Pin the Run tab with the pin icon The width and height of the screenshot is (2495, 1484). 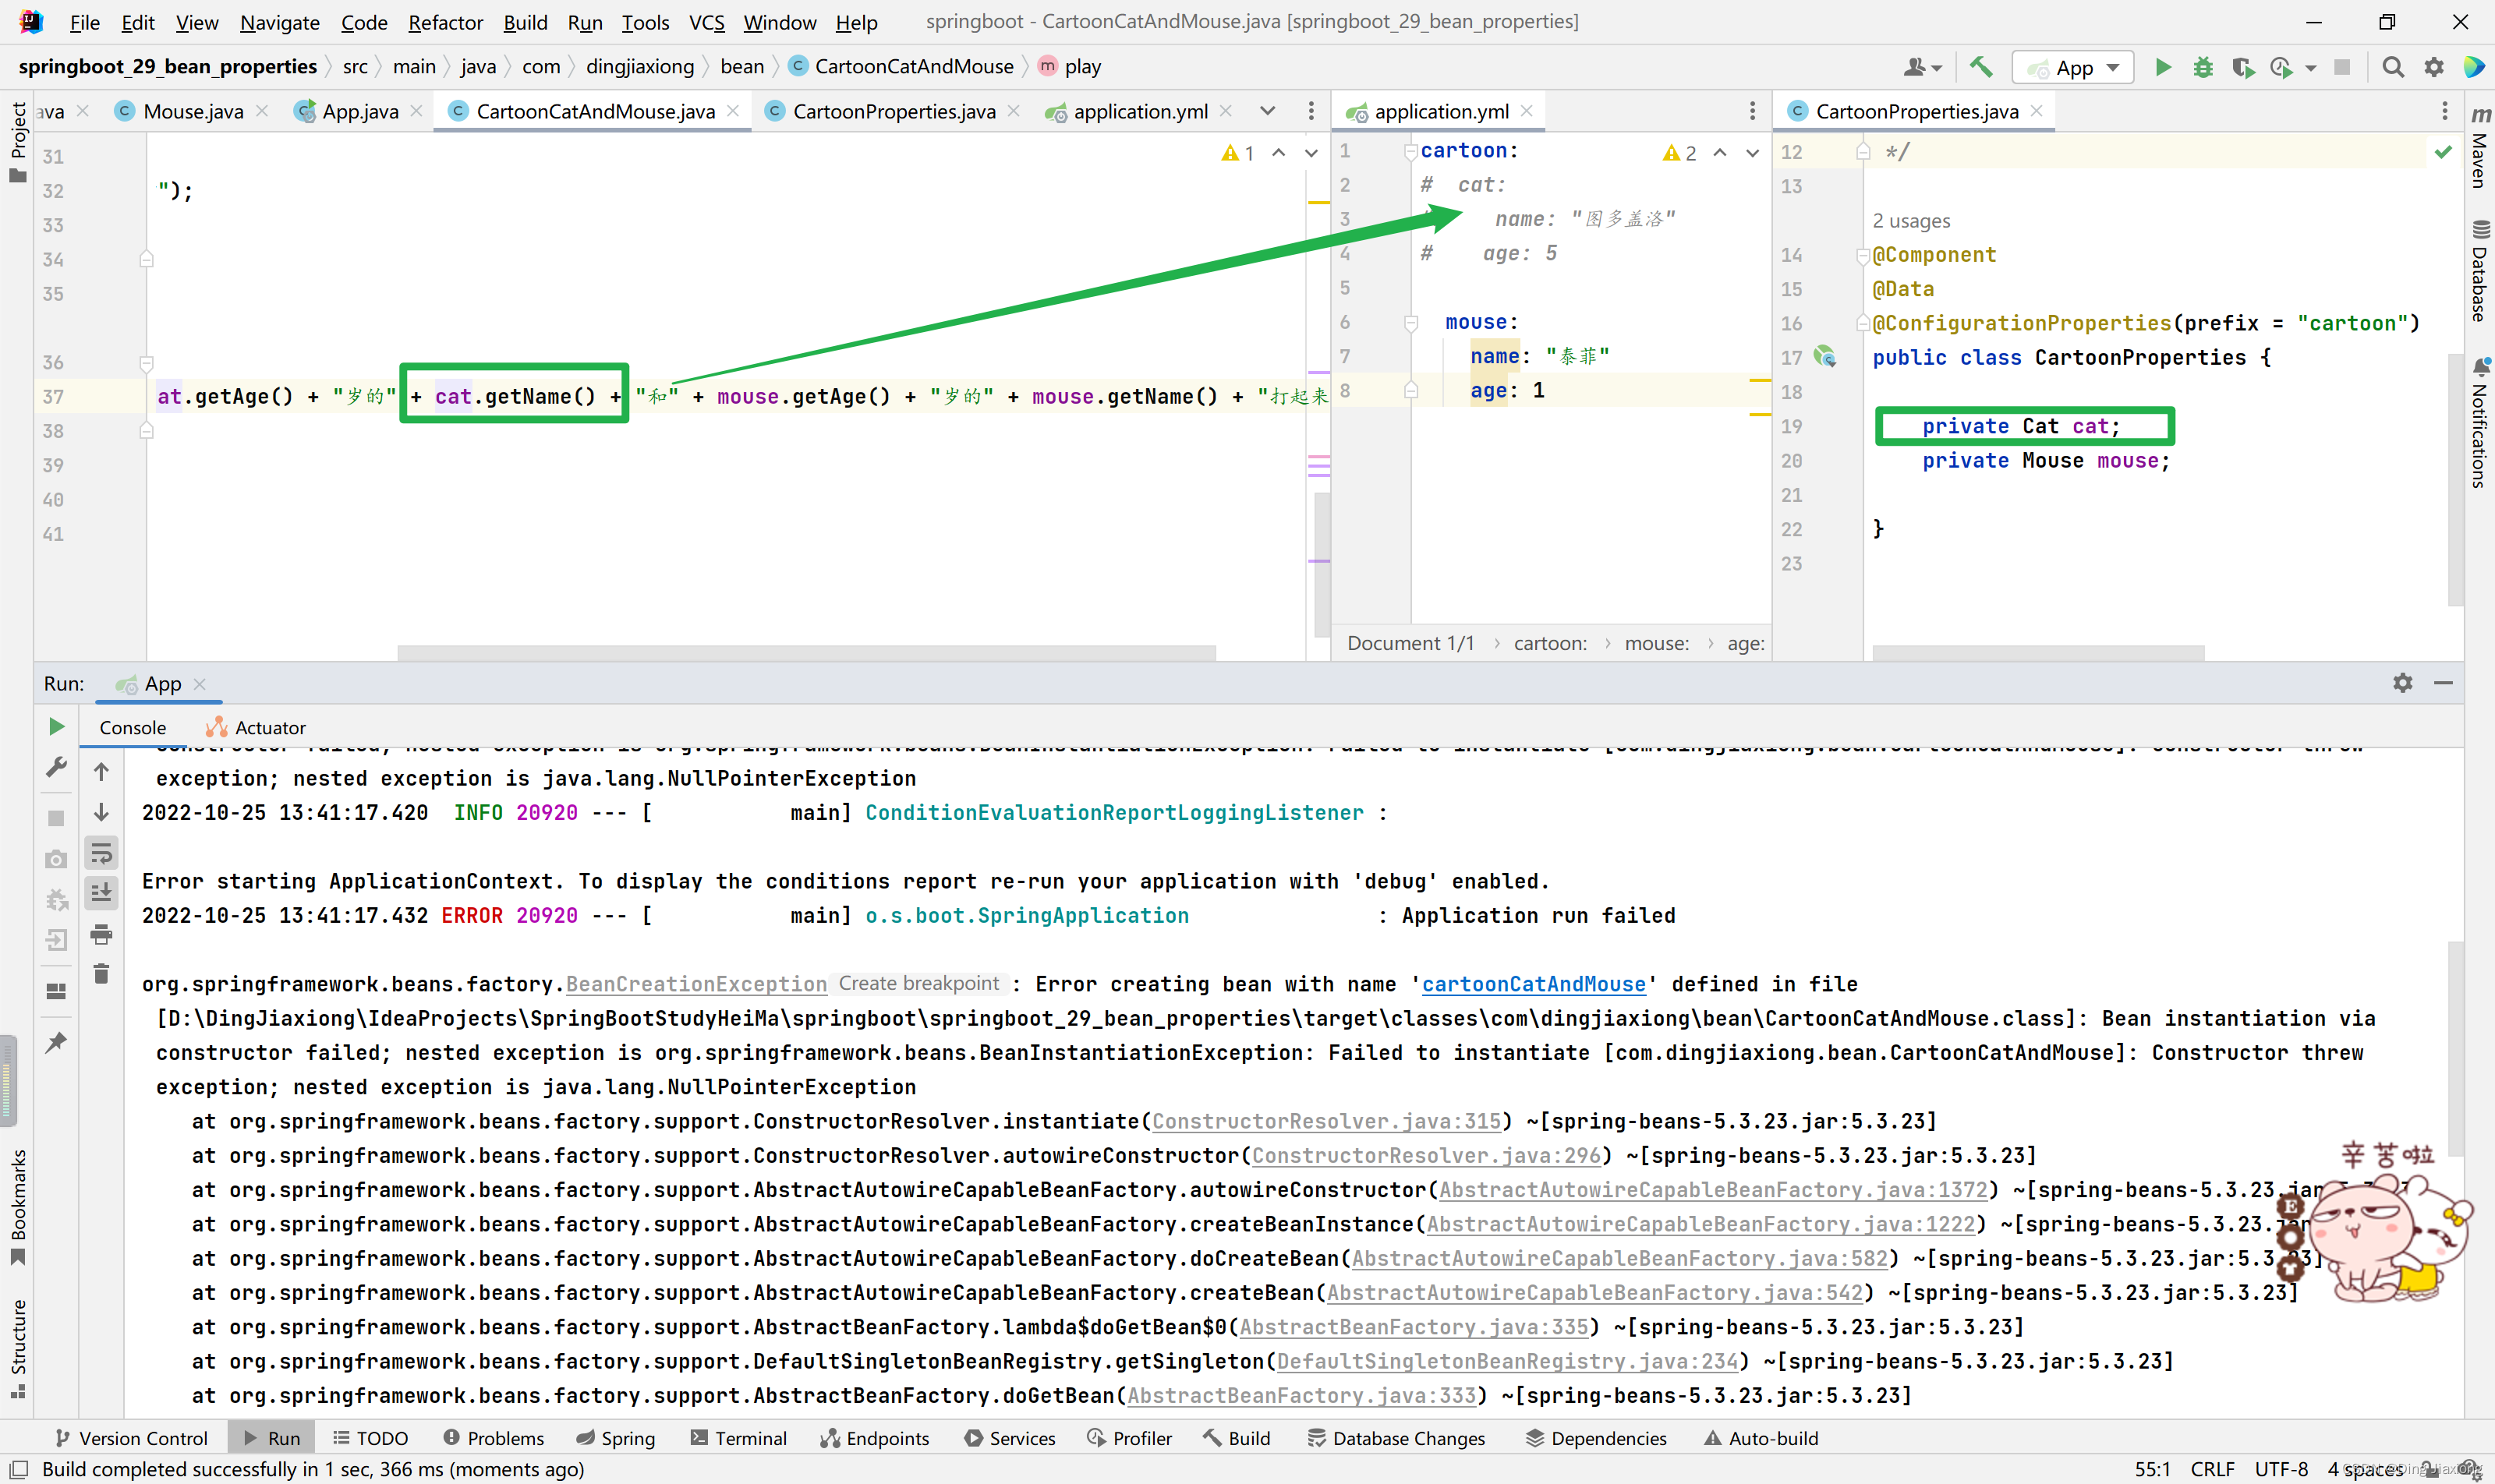click(57, 1042)
